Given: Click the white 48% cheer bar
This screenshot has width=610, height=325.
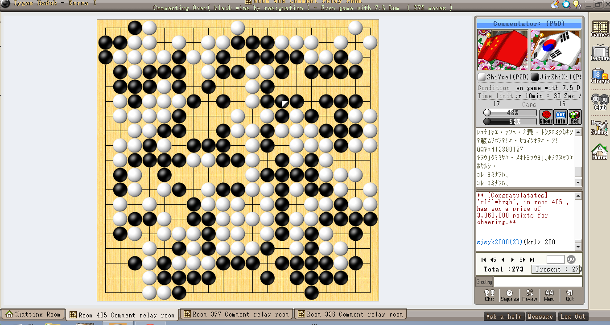Looking at the screenshot, I should pyautogui.click(x=510, y=113).
